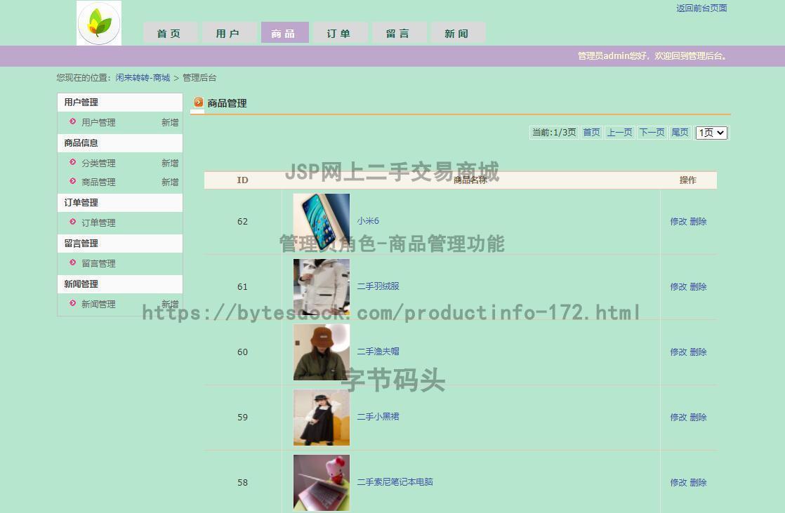Screen dimensions: 785x513
Task: Select the arrow icon next to 新闻管理
Action: [x=72, y=304]
